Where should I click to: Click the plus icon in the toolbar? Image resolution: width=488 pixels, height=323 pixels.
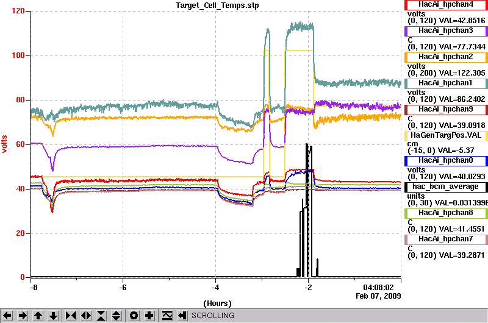coord(149,316)
